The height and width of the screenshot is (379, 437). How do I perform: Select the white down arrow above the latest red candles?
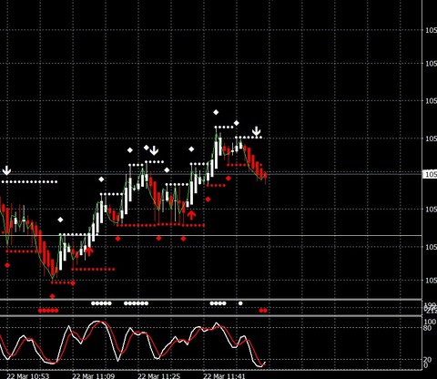point(257,131)
